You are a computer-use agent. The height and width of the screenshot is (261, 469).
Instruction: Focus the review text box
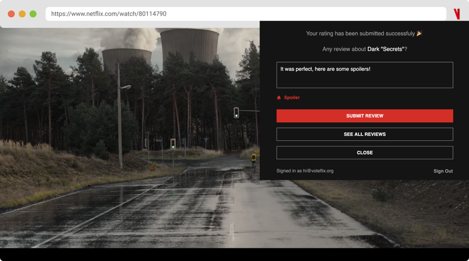(365, 75)
